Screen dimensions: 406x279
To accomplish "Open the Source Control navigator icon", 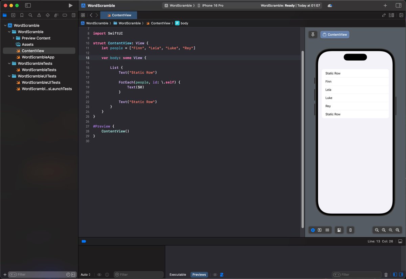I will [x=13, y=15].
